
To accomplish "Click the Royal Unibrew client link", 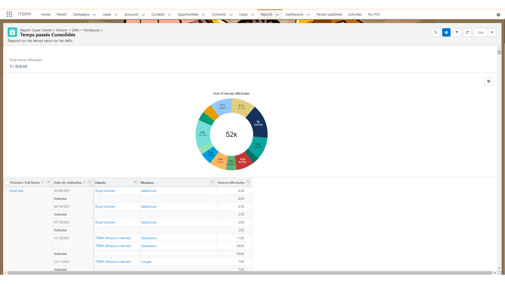I will (x=105, y=191).
